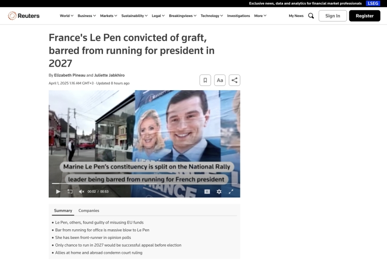
Task: Share the article via share icon
Action: 234,80
